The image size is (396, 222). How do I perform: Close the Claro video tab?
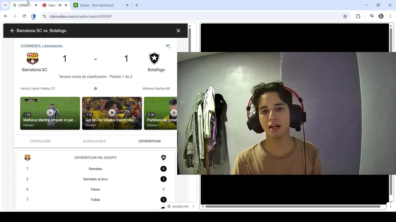click(66, 5)
